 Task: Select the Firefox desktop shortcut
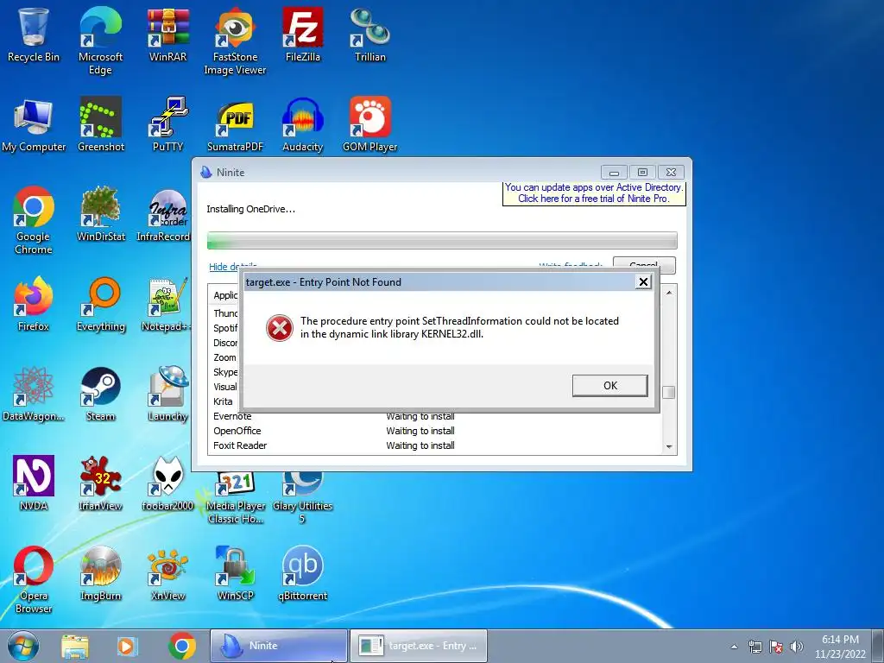tap(34, 303)
